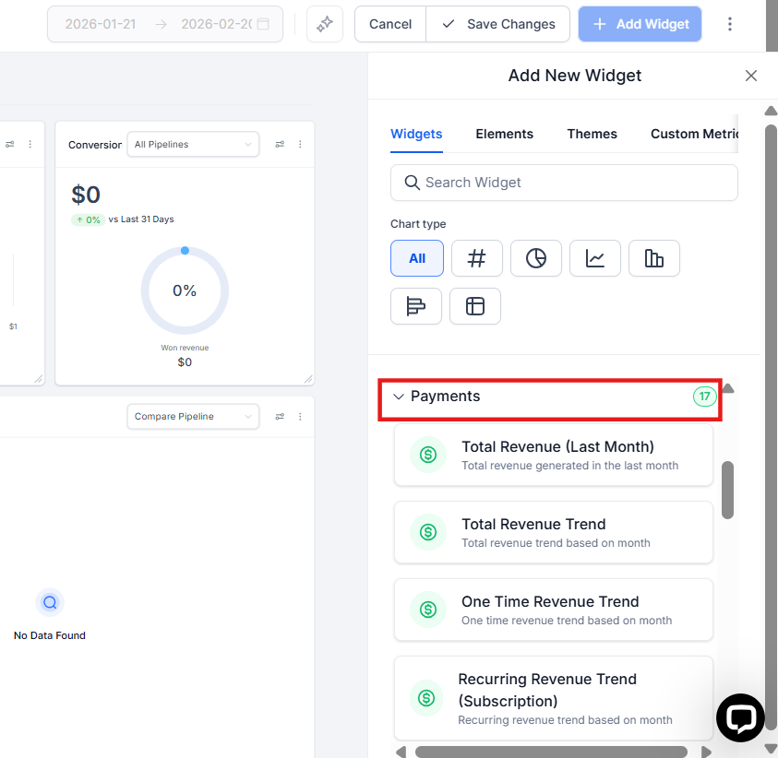Image resolution: width=778 pixels, height=758 pixels.
Task: Open the All Pipelines dropdown
Action: (x=193, y=145)
